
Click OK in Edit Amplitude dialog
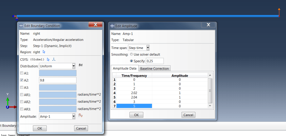coord(137,115)
